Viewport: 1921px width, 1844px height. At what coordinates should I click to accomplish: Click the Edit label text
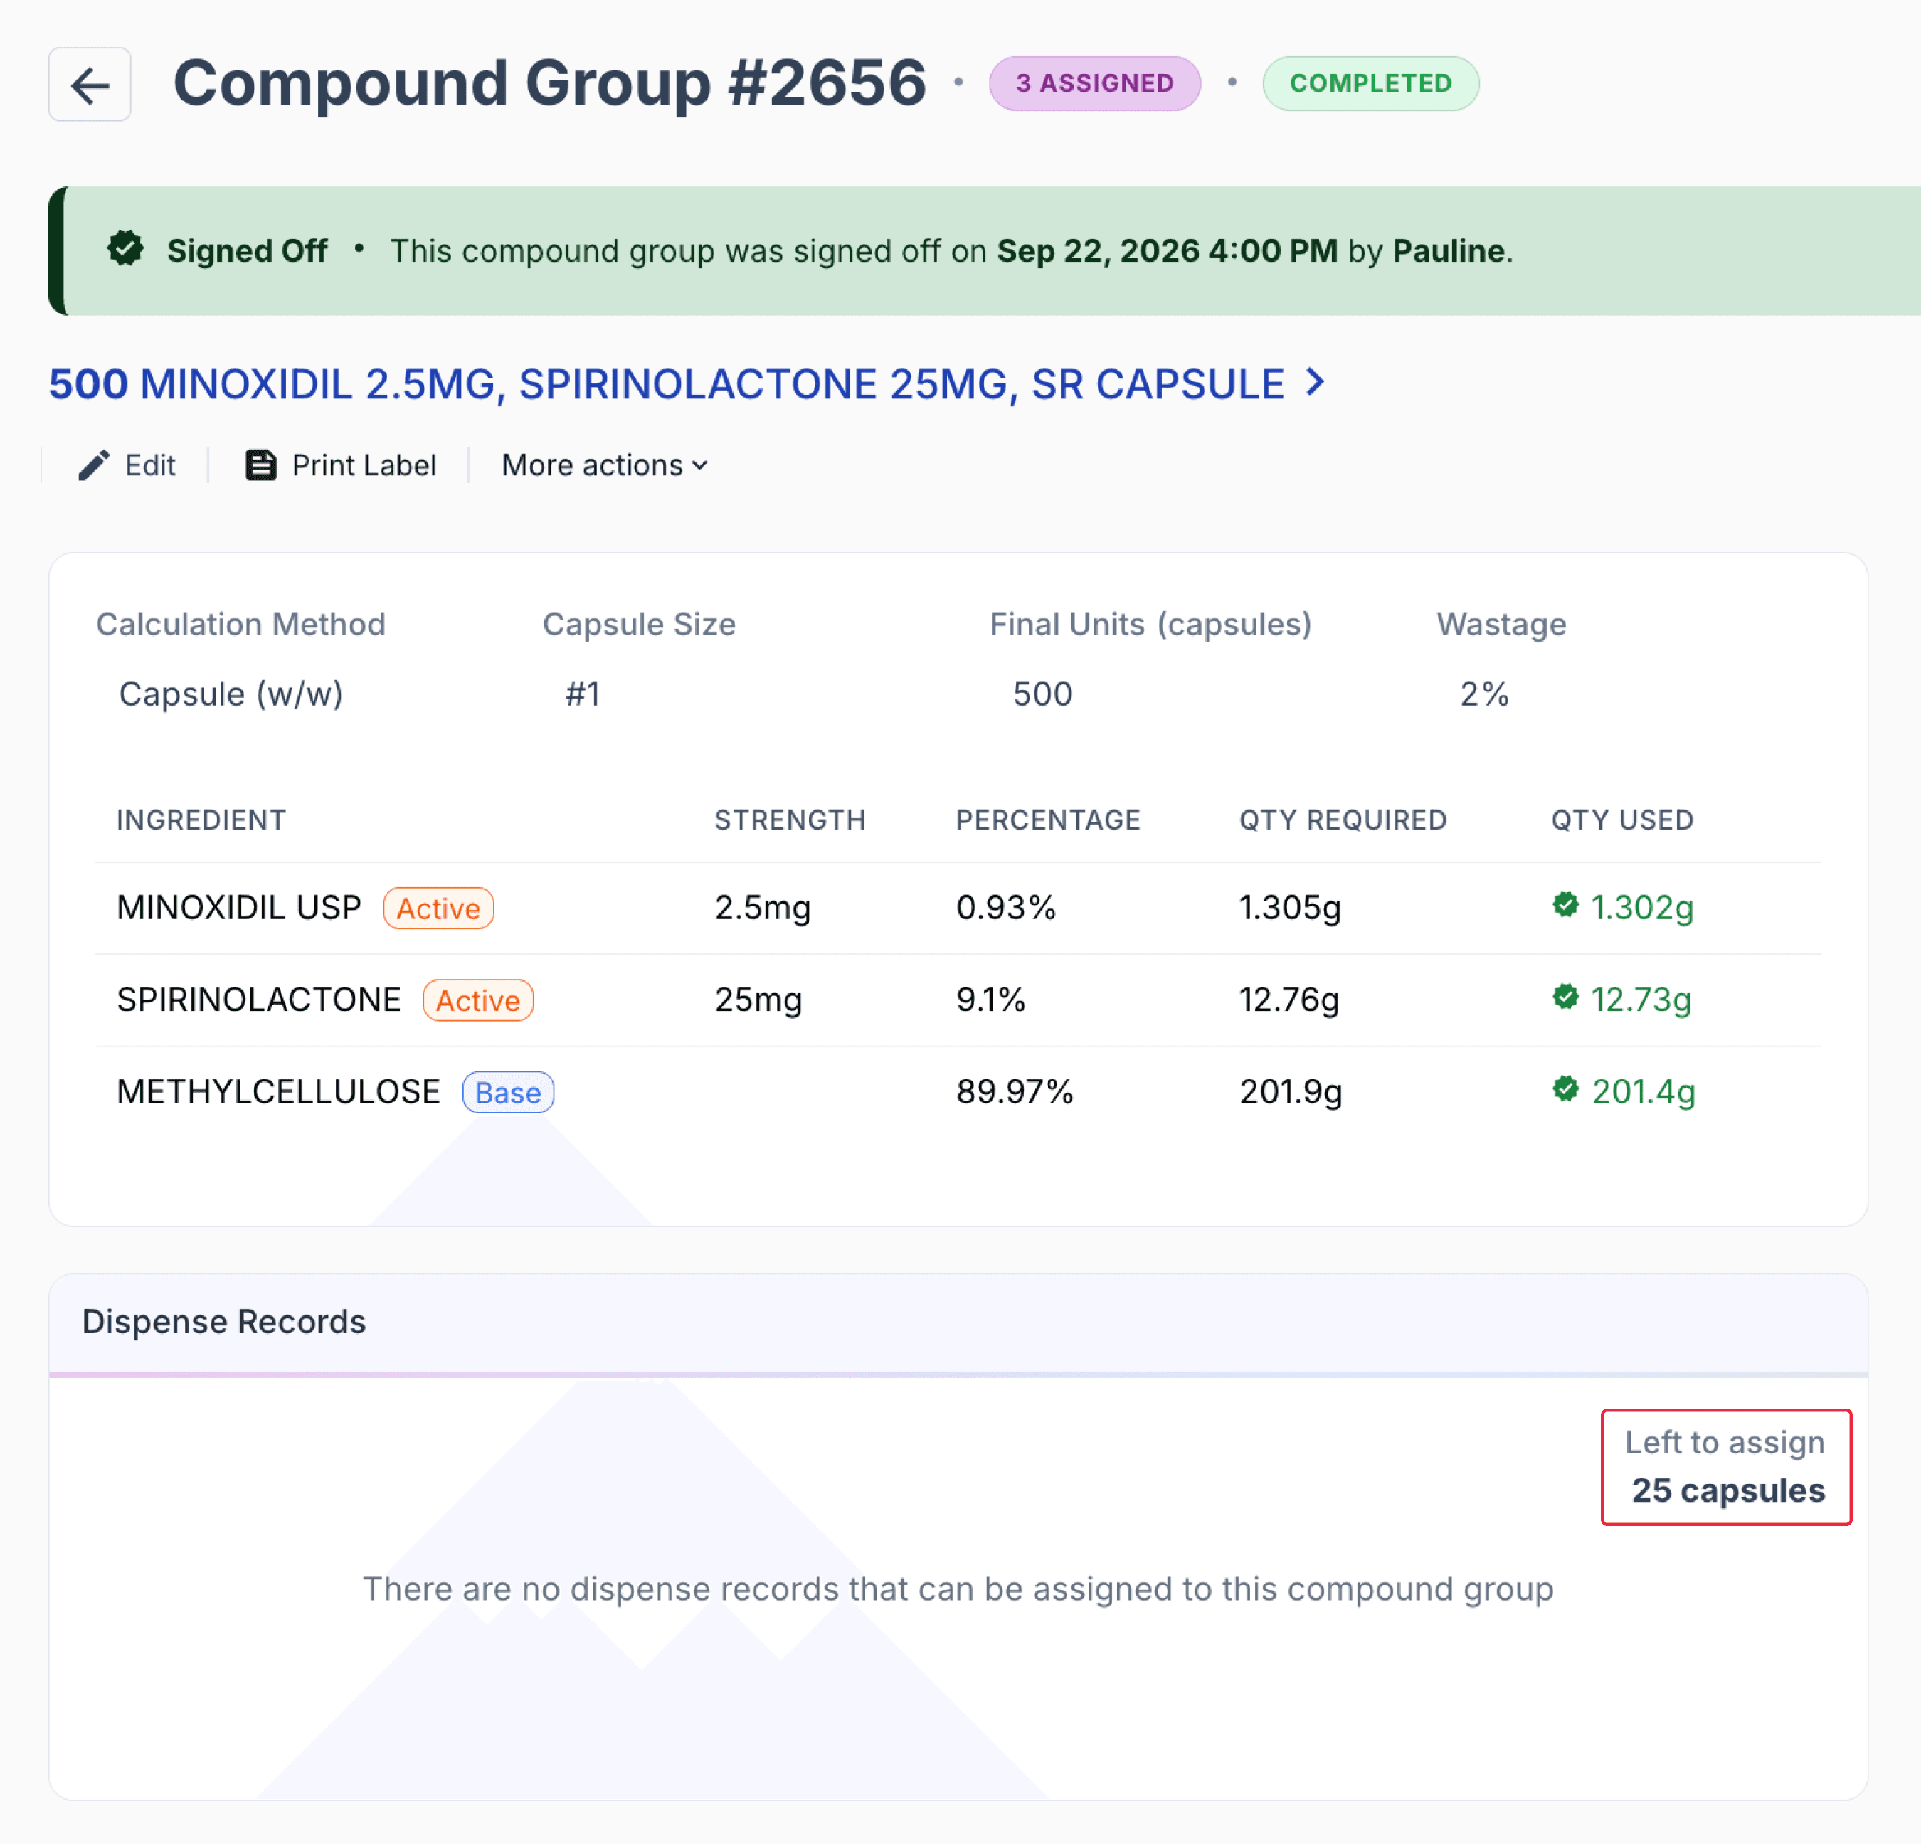(150, 465)
